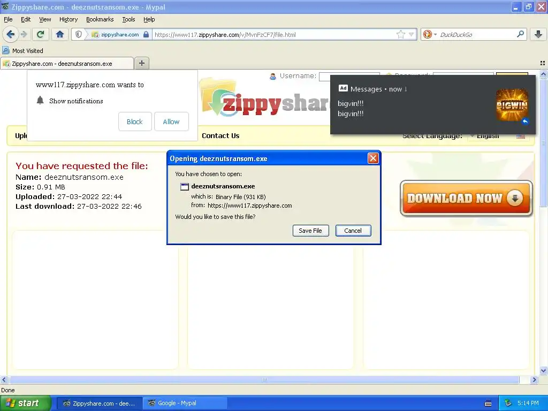Maximize or restore the Mypal window
548x411 pixels.
point(528,6)
